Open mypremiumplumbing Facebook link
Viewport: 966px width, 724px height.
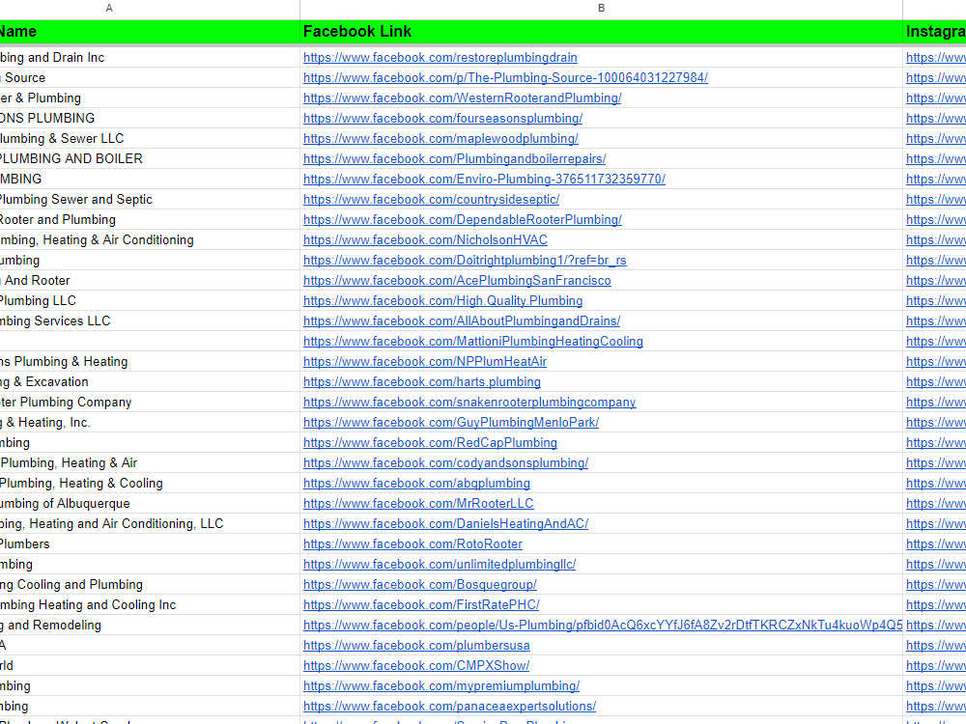click(x=441, y=687)
